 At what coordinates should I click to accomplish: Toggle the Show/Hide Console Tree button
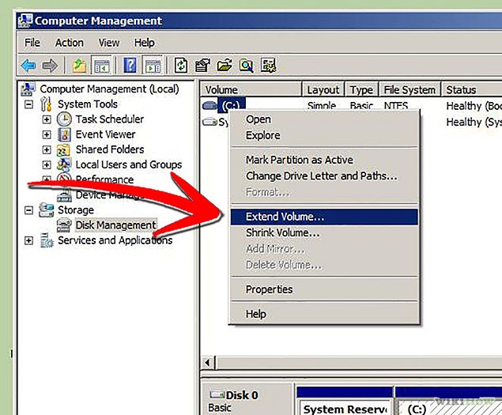click(x=100, y=66)
